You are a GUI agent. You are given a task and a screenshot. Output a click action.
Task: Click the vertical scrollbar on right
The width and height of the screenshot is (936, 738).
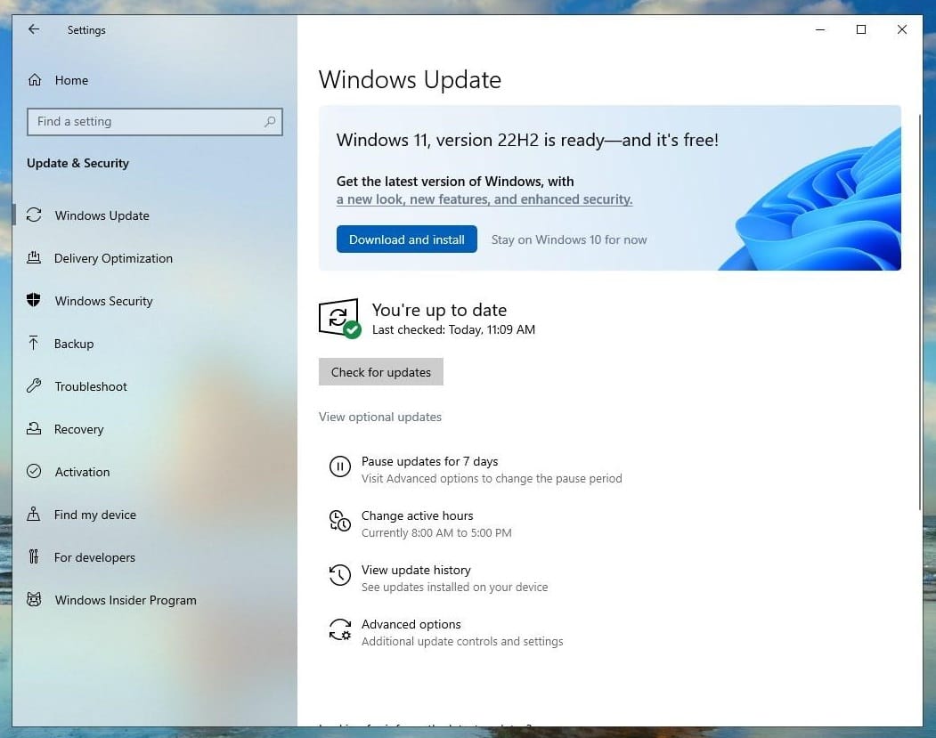click(920, 311)
